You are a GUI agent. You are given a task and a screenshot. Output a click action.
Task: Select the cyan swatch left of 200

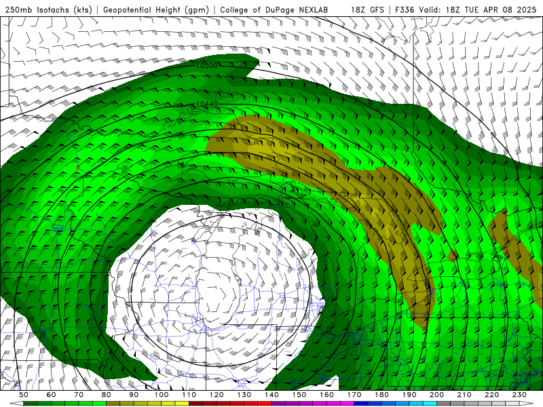(x=430, y=404)
